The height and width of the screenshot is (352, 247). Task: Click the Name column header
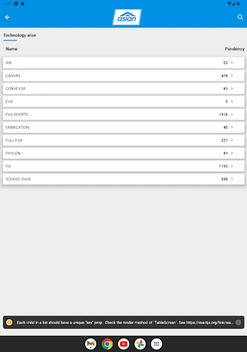click(11, 49)
